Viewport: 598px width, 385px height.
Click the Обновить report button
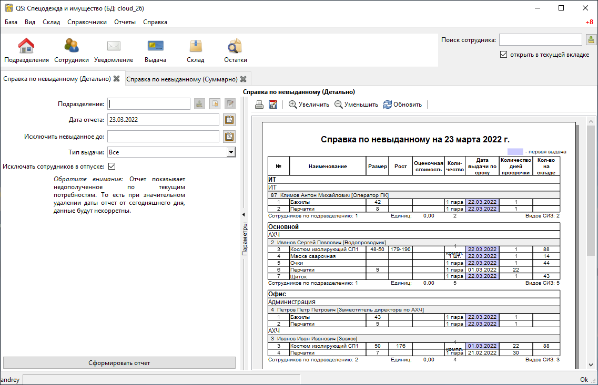(403, 105)
